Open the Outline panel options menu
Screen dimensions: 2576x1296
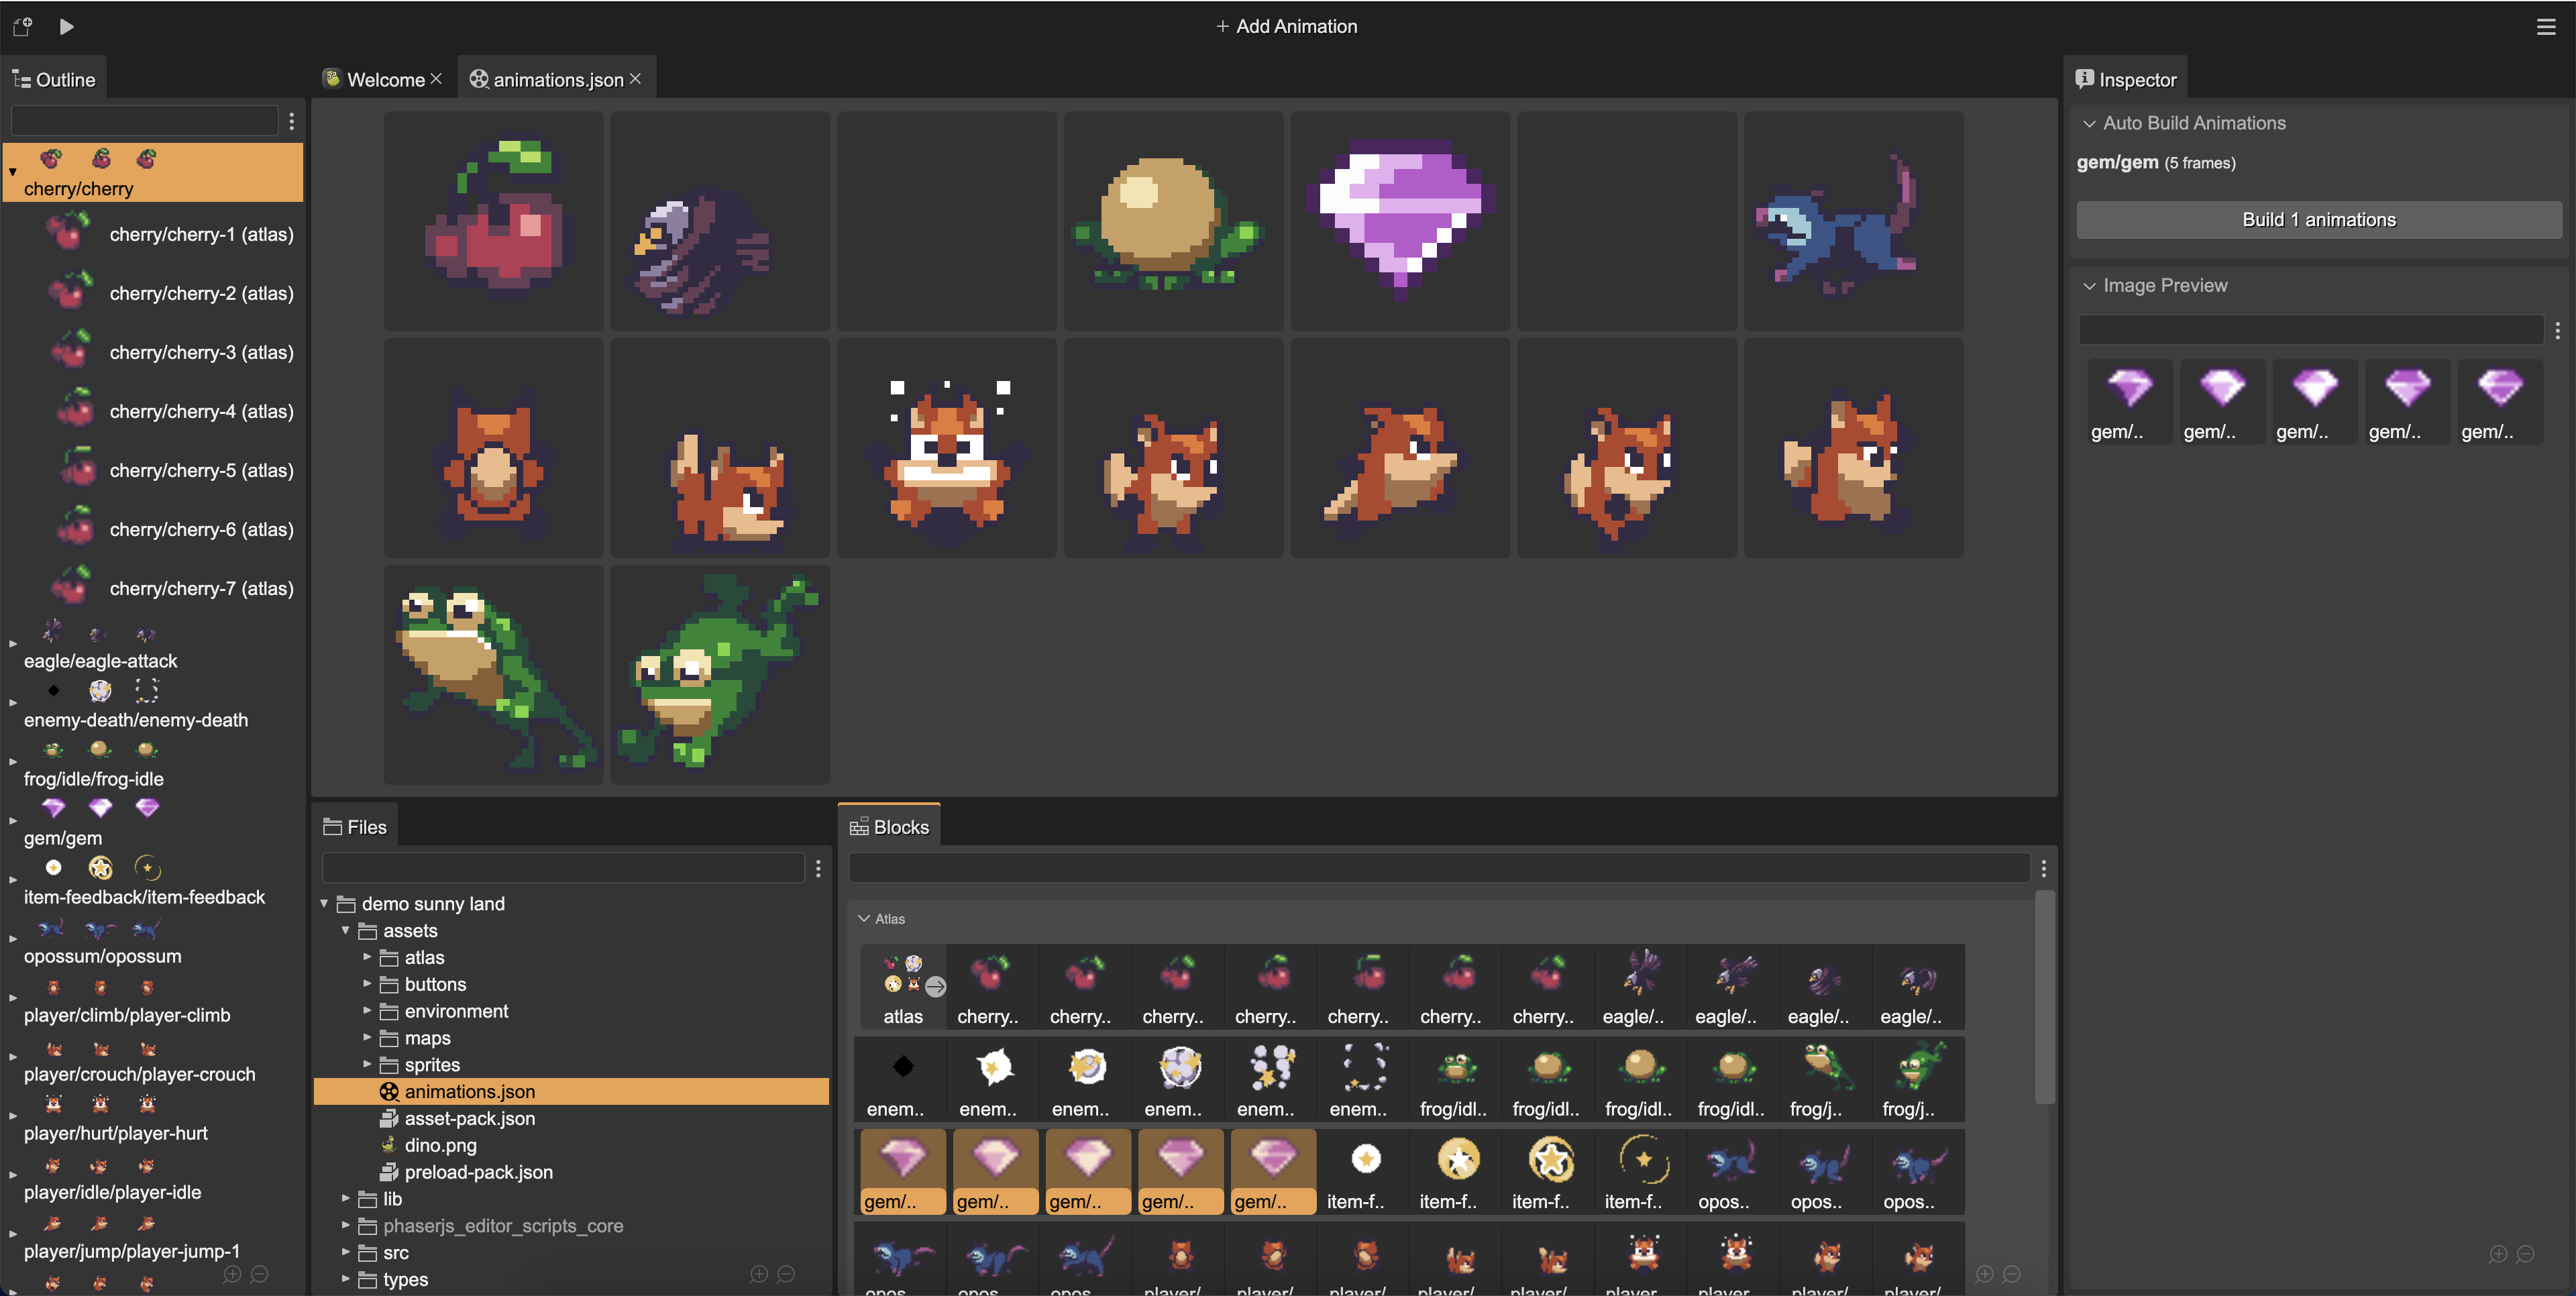click(292, 121)
